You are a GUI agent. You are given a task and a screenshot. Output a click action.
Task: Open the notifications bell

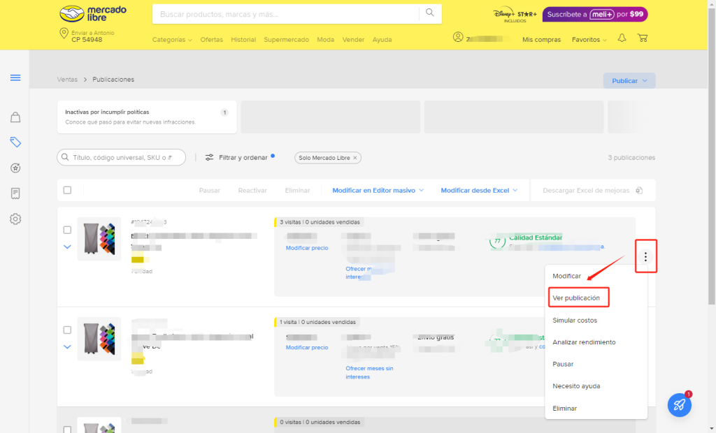coord(622,38)
